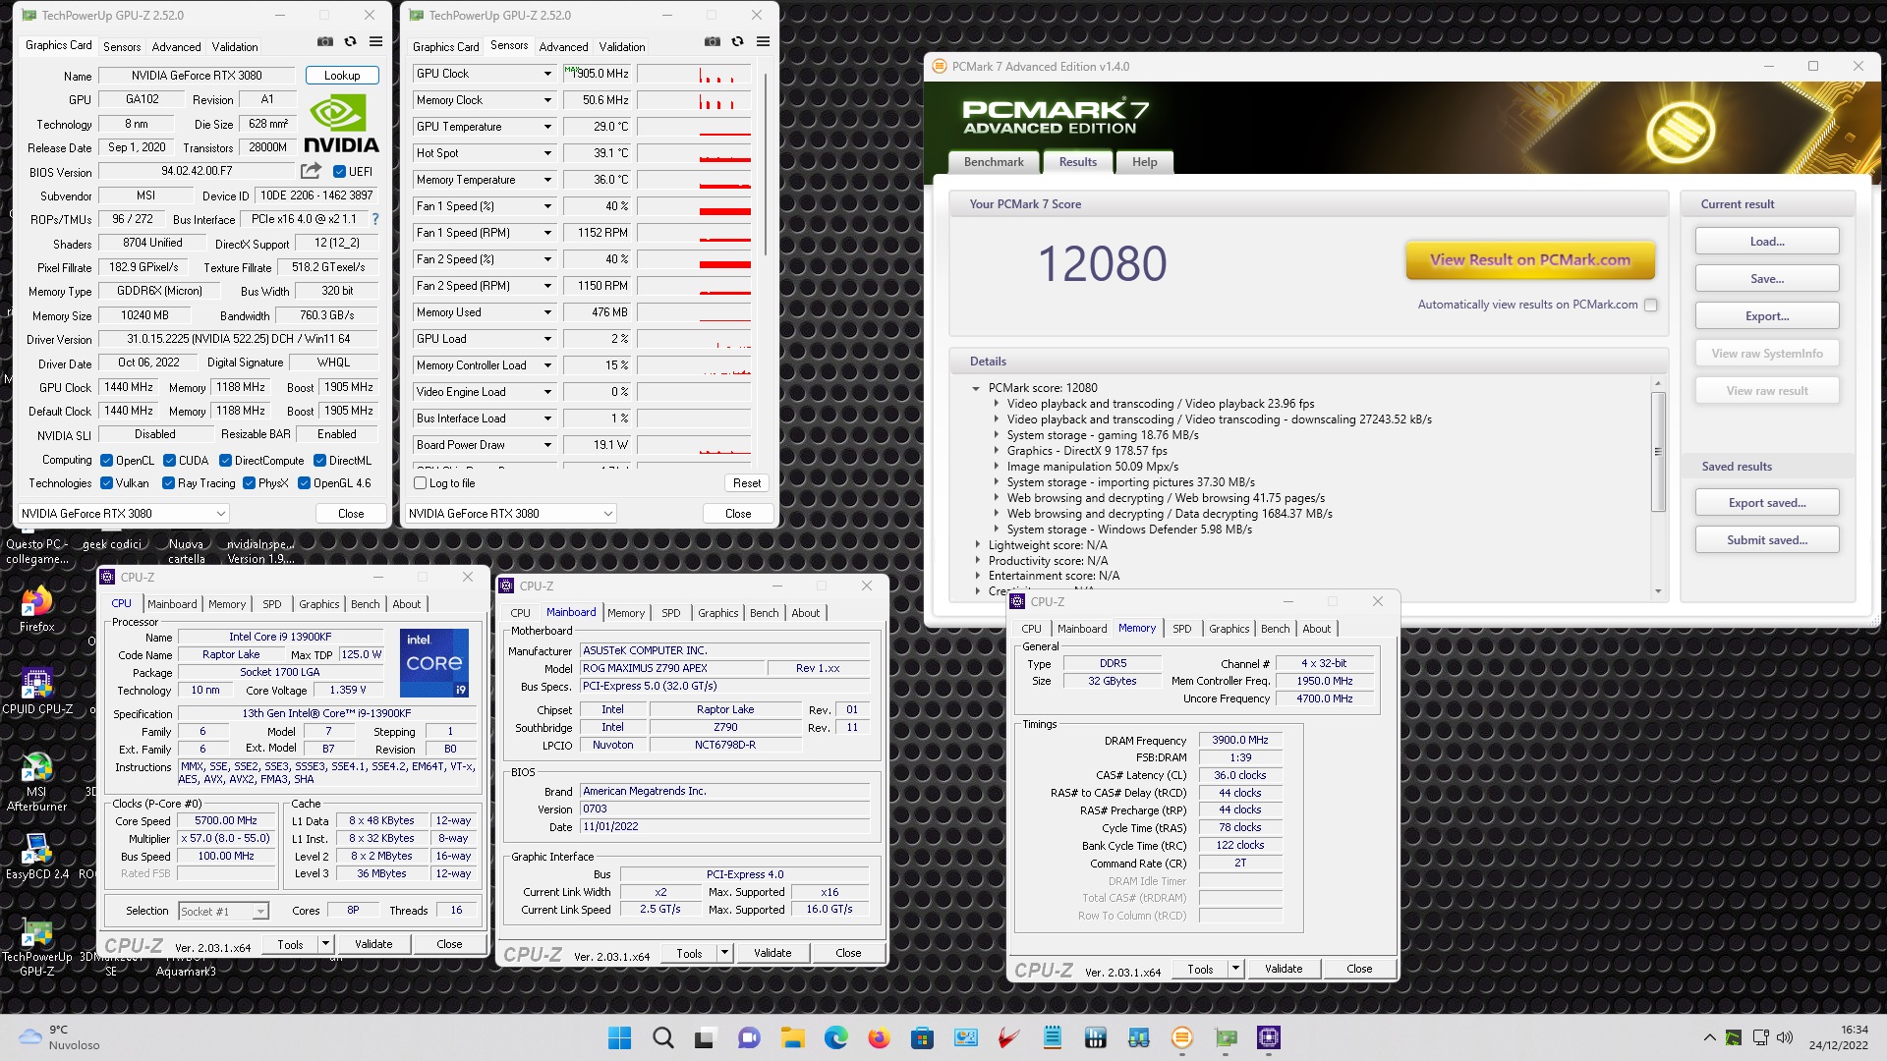Click Bus Interface question mark icon
Viewport: 1887px width, 1061px height.
click(x=374, y=219)
